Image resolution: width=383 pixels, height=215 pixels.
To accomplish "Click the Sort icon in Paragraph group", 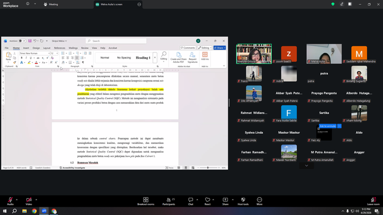I will pyautogui.click(x=78, y=63).
